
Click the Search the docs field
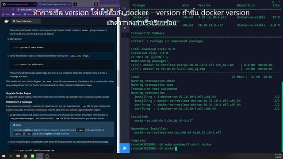[26, 21]
